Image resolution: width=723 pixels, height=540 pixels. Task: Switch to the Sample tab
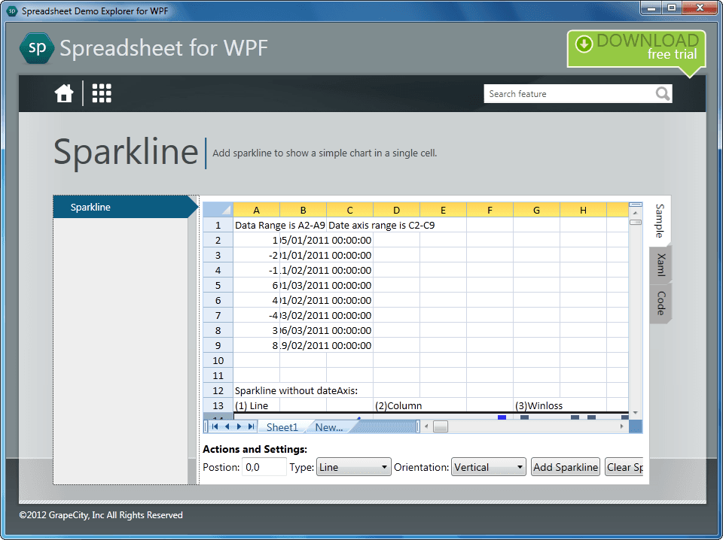pyautogui.click(x=660, y=221)
